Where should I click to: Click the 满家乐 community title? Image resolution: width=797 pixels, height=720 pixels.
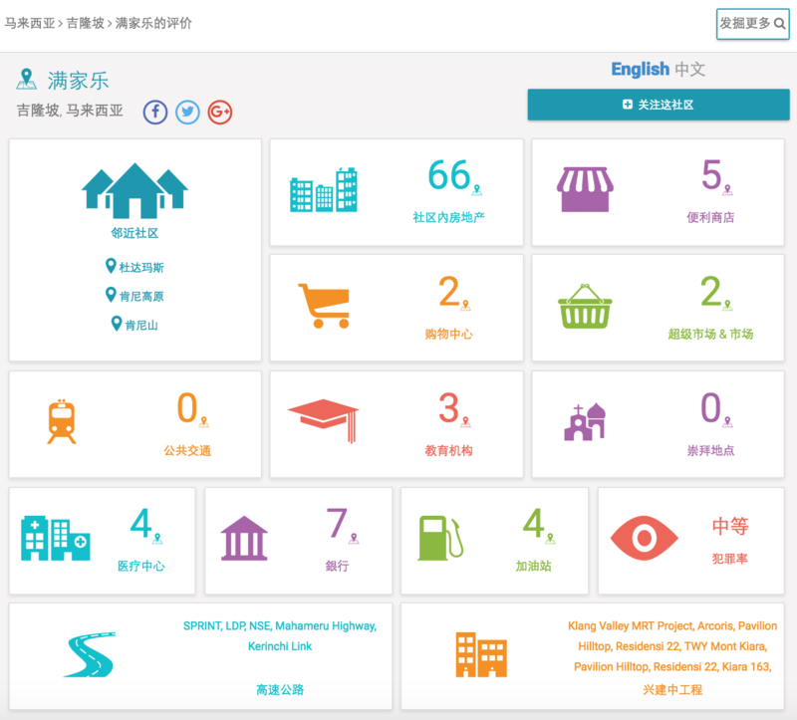click(79, 81)
